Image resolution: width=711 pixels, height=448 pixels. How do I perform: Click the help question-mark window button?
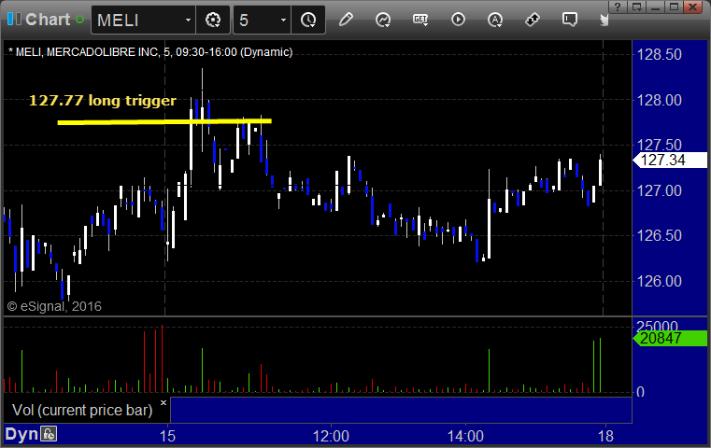(x=618, y=7)
